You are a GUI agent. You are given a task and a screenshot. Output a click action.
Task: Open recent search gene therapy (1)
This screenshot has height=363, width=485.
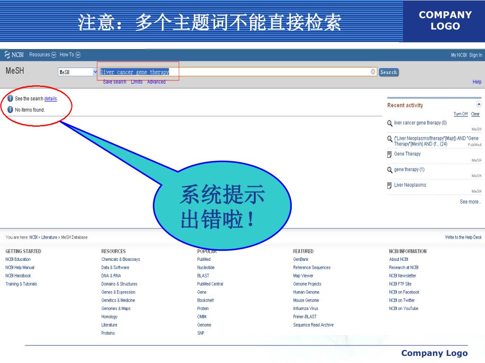point(409,170)
